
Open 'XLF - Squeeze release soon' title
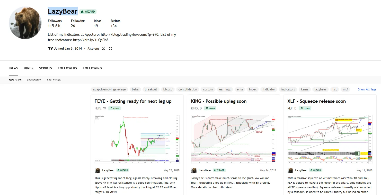pyautogui.click(x=317, y=101)
